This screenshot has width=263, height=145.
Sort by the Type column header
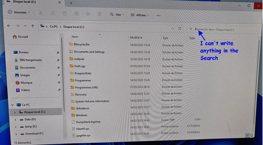pos(165,38)
